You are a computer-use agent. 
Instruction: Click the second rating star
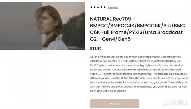point(95,7)
